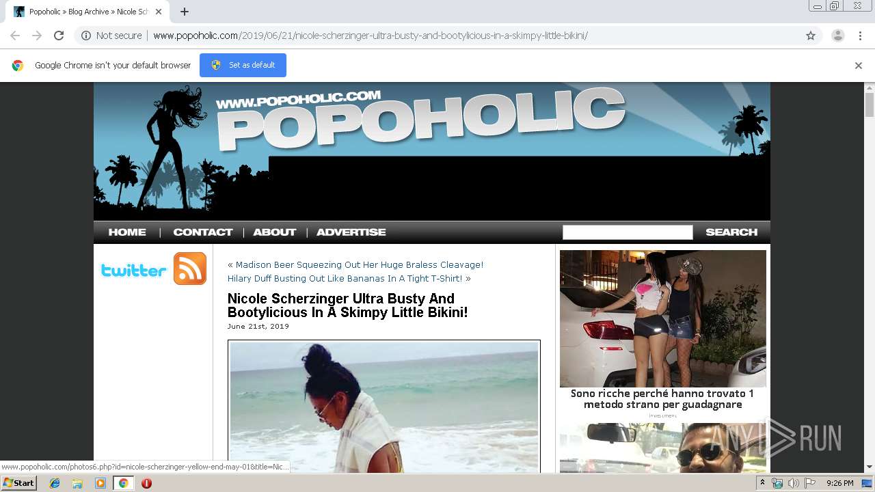This screenshot has width=875, height=492.
Task: Open File Explorer folder from taskbar
Action: [77, 483]
